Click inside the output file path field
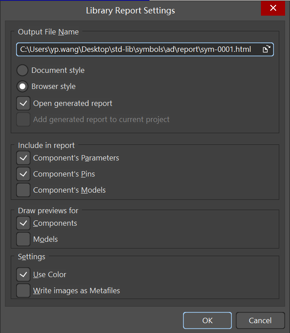This screenshot has height=333, width=290. tap(134, 49)
